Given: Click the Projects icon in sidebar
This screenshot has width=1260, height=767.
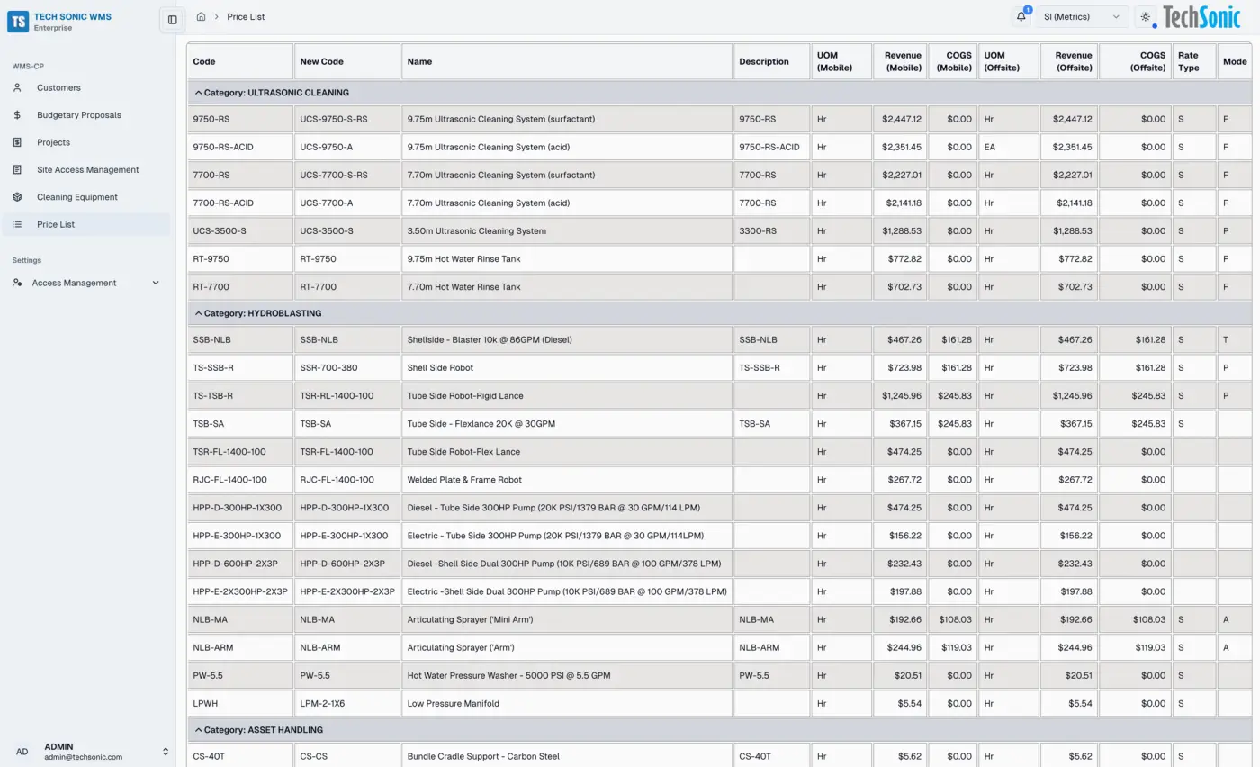Looking at the screenshot, I should [17, 142].
